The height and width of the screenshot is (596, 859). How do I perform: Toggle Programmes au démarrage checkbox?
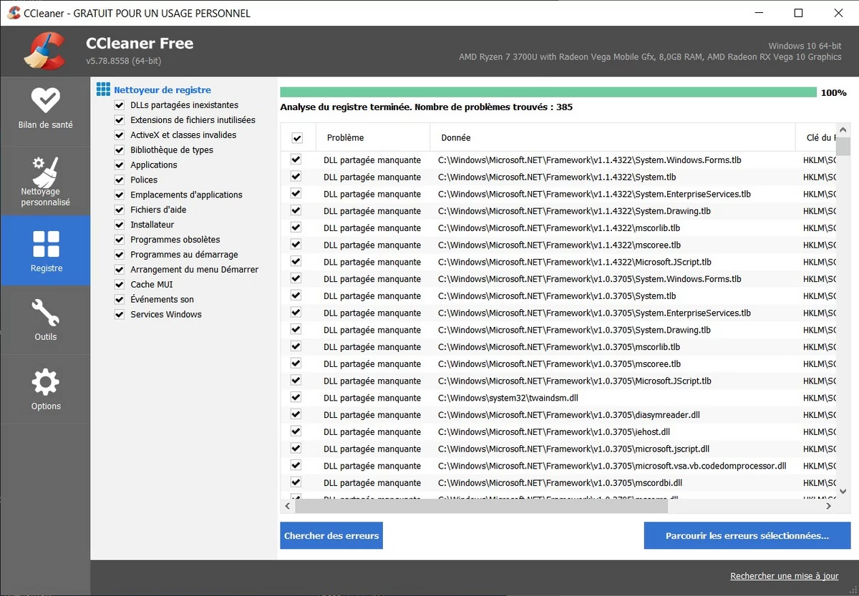[x=120, y=255]
